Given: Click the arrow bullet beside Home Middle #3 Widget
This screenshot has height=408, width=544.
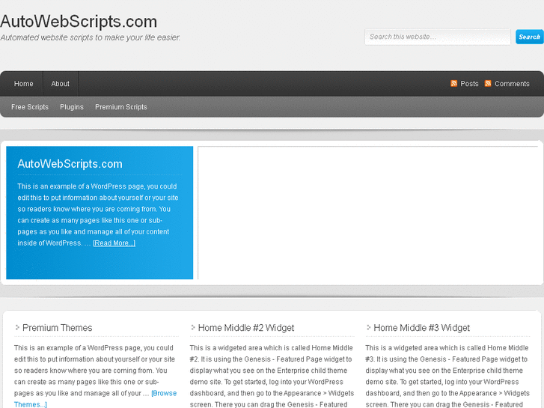Looking at the screenshot, I should coord(368,327).
